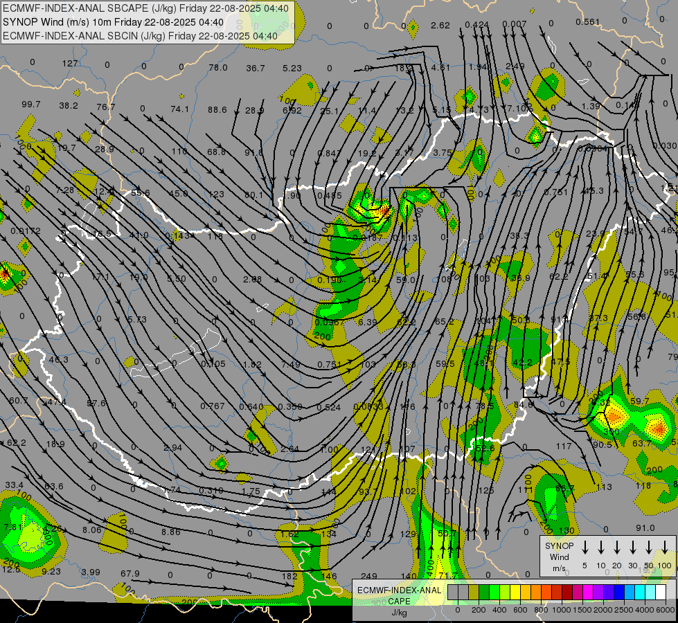This screenshot has height=623, width=678.
Task: Click the wind arrow above the 5 label
Action: [x=585, y=547]
